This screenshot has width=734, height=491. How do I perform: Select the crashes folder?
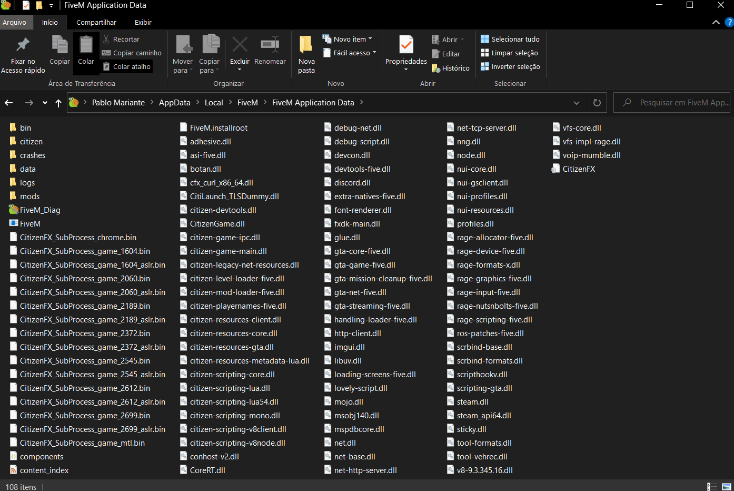27,155
